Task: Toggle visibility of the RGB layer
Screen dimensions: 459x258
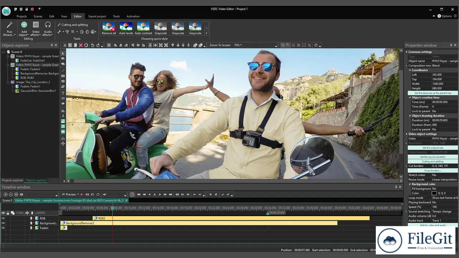Action: coord(3,218)
